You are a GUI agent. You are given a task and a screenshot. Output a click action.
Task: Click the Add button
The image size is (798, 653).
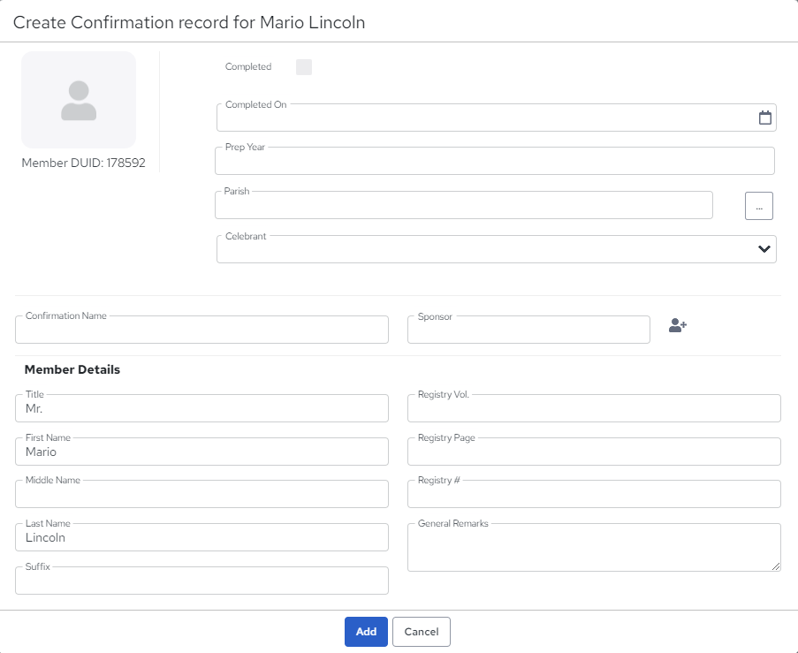[x=366, y=632]
